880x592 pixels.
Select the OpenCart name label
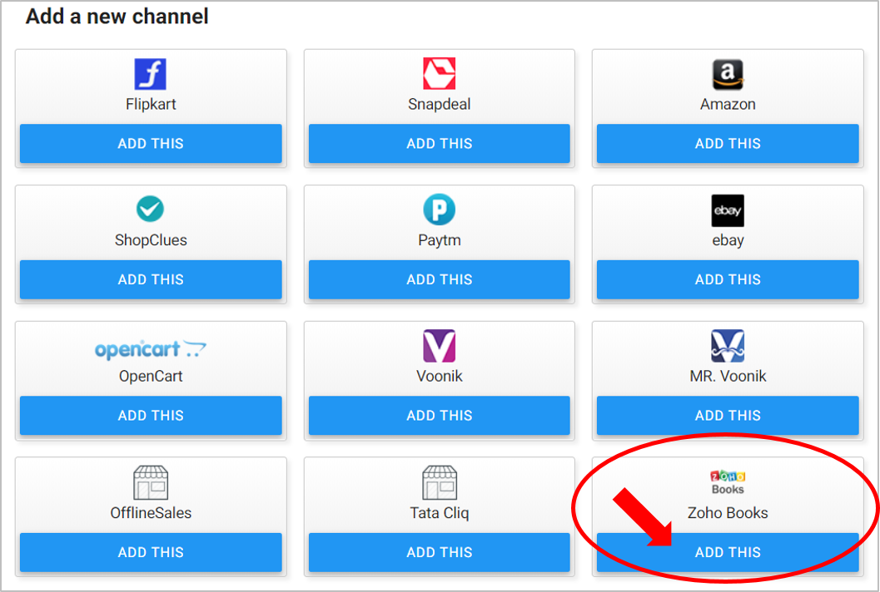pyautogui.click(x=151, y=376)
